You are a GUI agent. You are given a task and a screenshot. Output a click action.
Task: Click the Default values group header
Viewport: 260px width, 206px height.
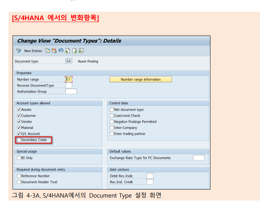coord(158,151)
